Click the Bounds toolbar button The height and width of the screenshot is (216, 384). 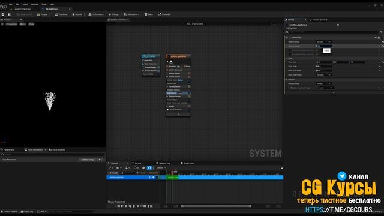point(77,14)
